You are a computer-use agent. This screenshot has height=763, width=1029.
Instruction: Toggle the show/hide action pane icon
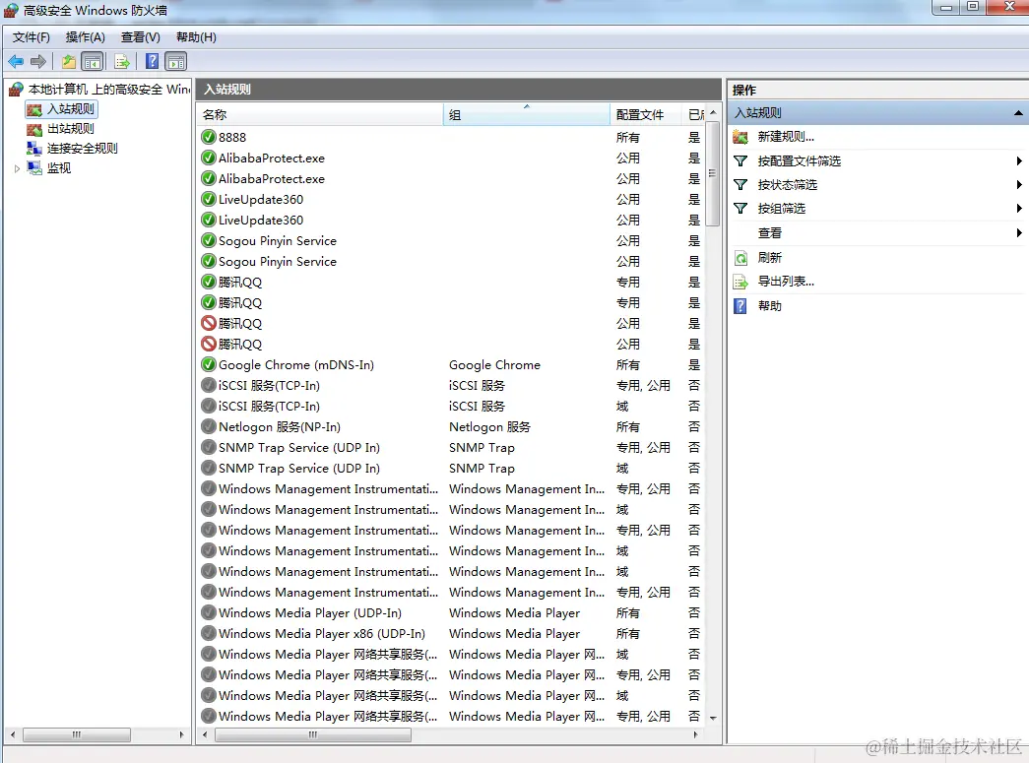tap(176, 62)
